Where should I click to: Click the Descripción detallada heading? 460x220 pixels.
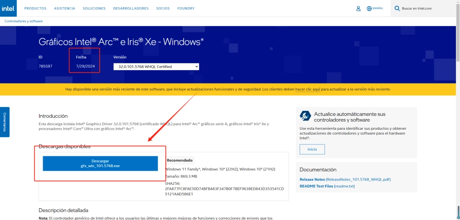click(63, 210)
